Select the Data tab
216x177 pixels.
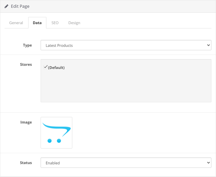click(37, 23)
